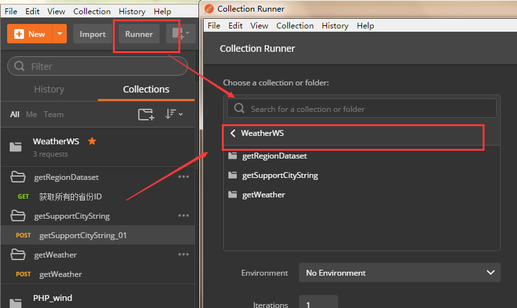Open Edit menu in Collection Runner window
Viewport: 517px width, 308px height.
[235, 26]
